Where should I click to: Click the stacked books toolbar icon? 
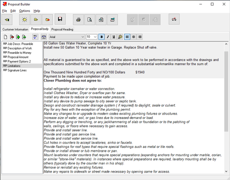pos(112,20)
